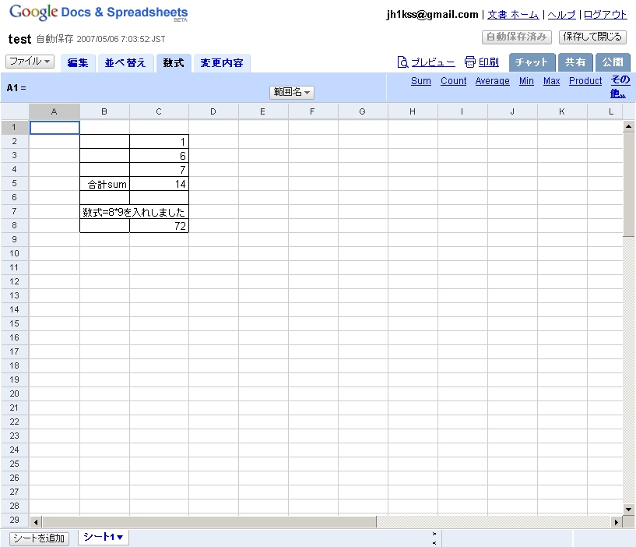Select cell C5 containing 14
636x547 pixels.
click(x=159, y=184)
